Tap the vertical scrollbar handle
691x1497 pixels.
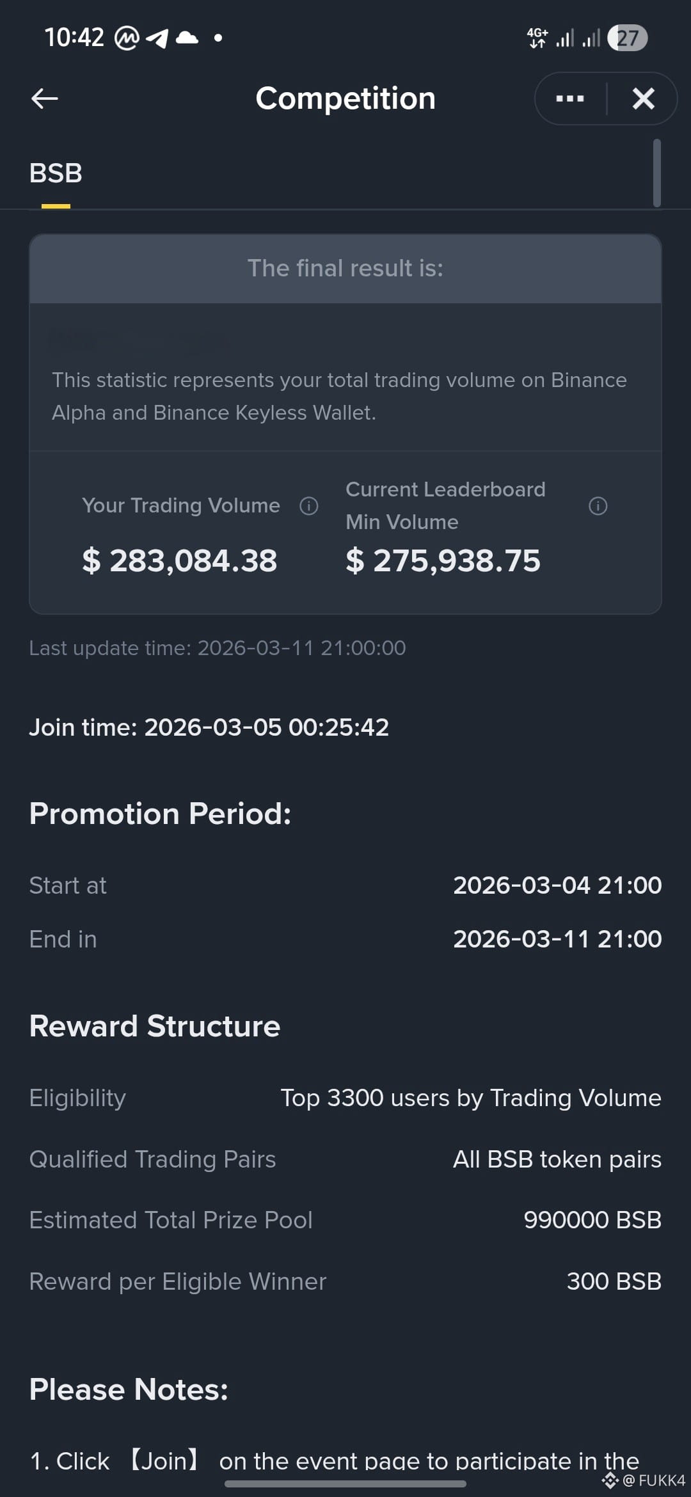coord(656,173)
